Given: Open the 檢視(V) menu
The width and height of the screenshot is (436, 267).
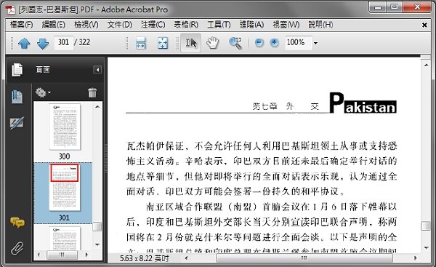Looking at the screenshot, I should pyautogui.click(x=86, y=25).
